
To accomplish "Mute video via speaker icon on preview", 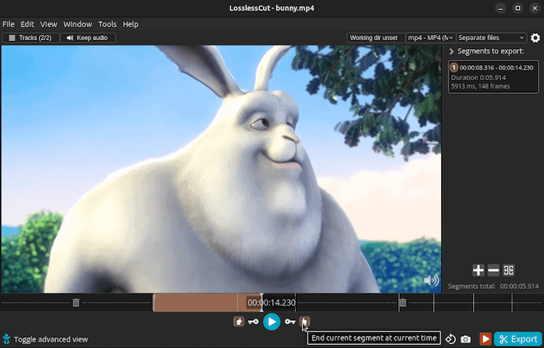I will (431, 280).
